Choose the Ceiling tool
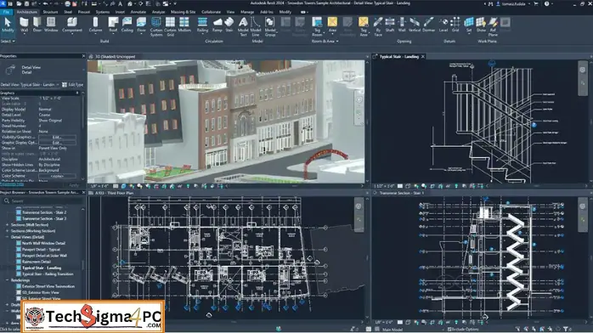 [127, 25]
